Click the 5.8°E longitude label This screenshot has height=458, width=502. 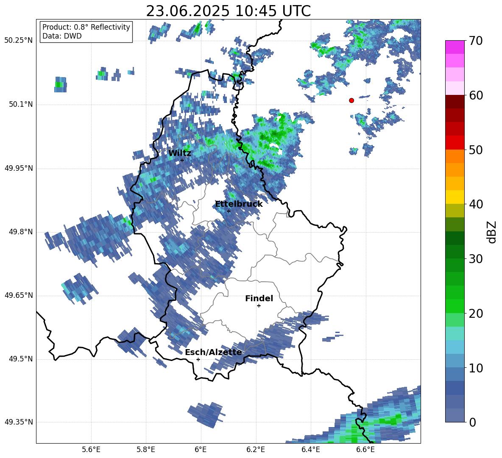[x=146, y=450]
